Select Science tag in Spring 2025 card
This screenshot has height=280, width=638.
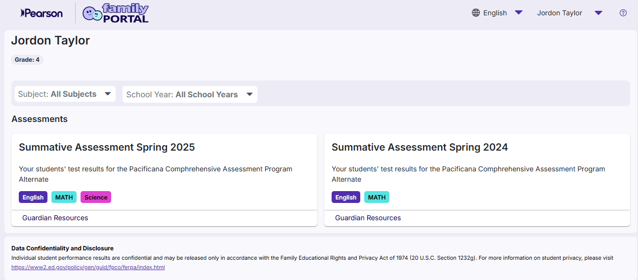[x=96, y=198]
